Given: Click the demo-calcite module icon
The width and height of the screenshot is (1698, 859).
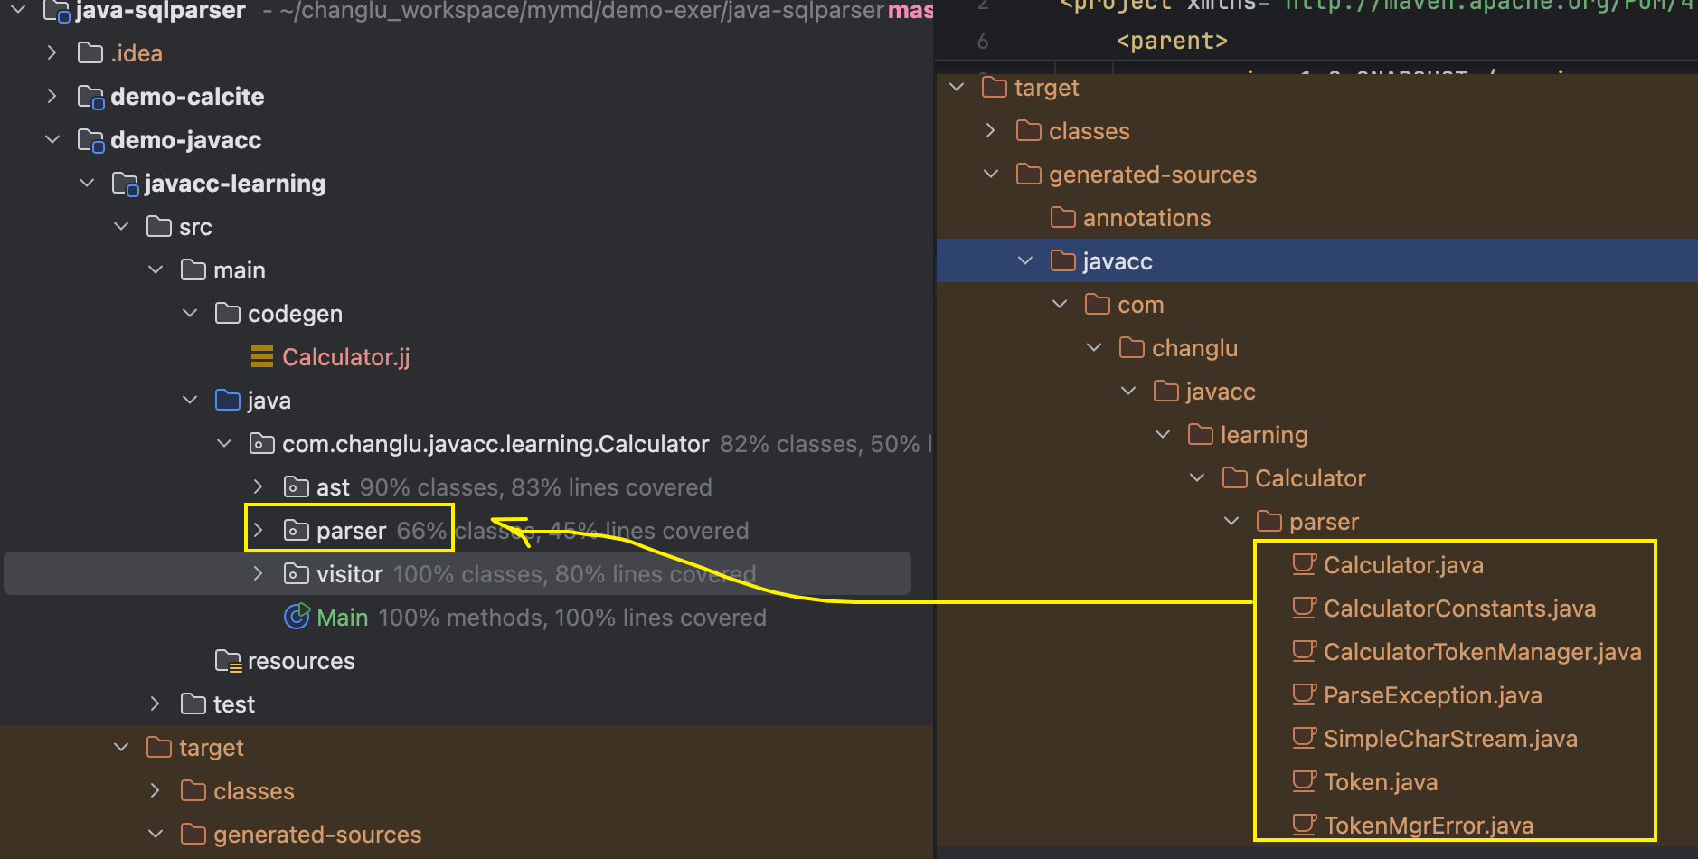Looking at the screenshot, I should [91, 97].
